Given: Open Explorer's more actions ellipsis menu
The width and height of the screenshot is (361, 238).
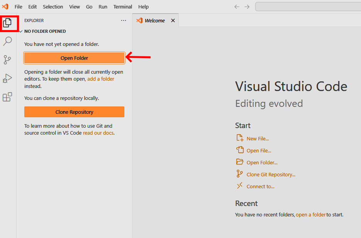Looking at the screenshot, I should (124, 20).
